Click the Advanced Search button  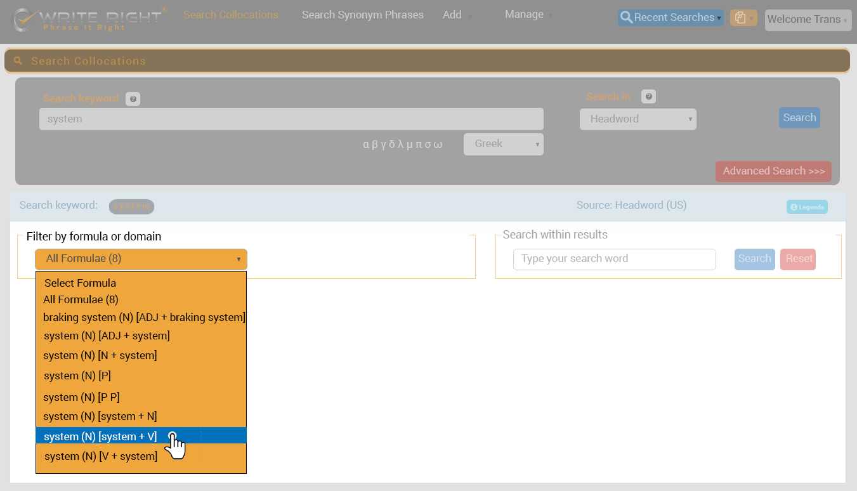click(773, 171)
